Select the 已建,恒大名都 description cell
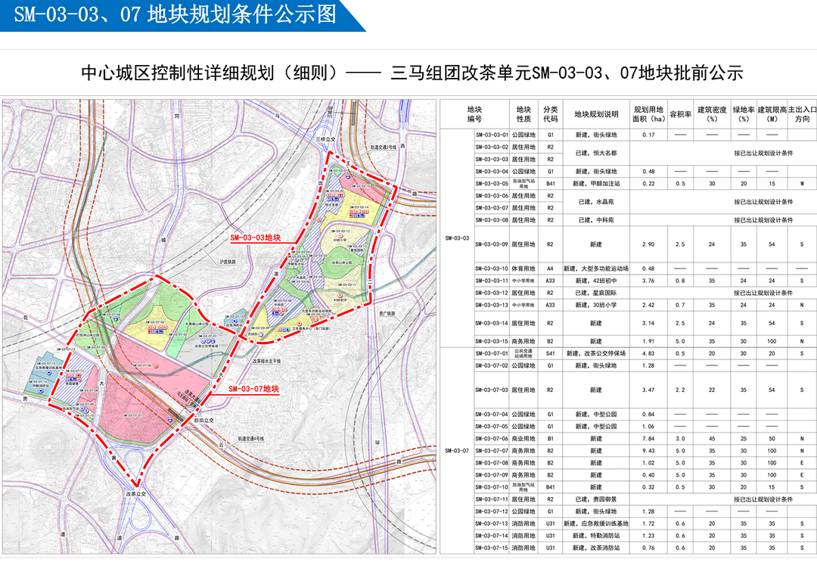The width and height of the screenshot is (817, 584). pos(596,153)
